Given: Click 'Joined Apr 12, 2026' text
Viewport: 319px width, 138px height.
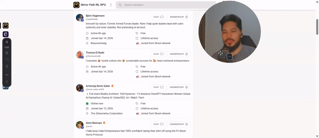Looking at the screenshot, I should click(x=102, y=108).
